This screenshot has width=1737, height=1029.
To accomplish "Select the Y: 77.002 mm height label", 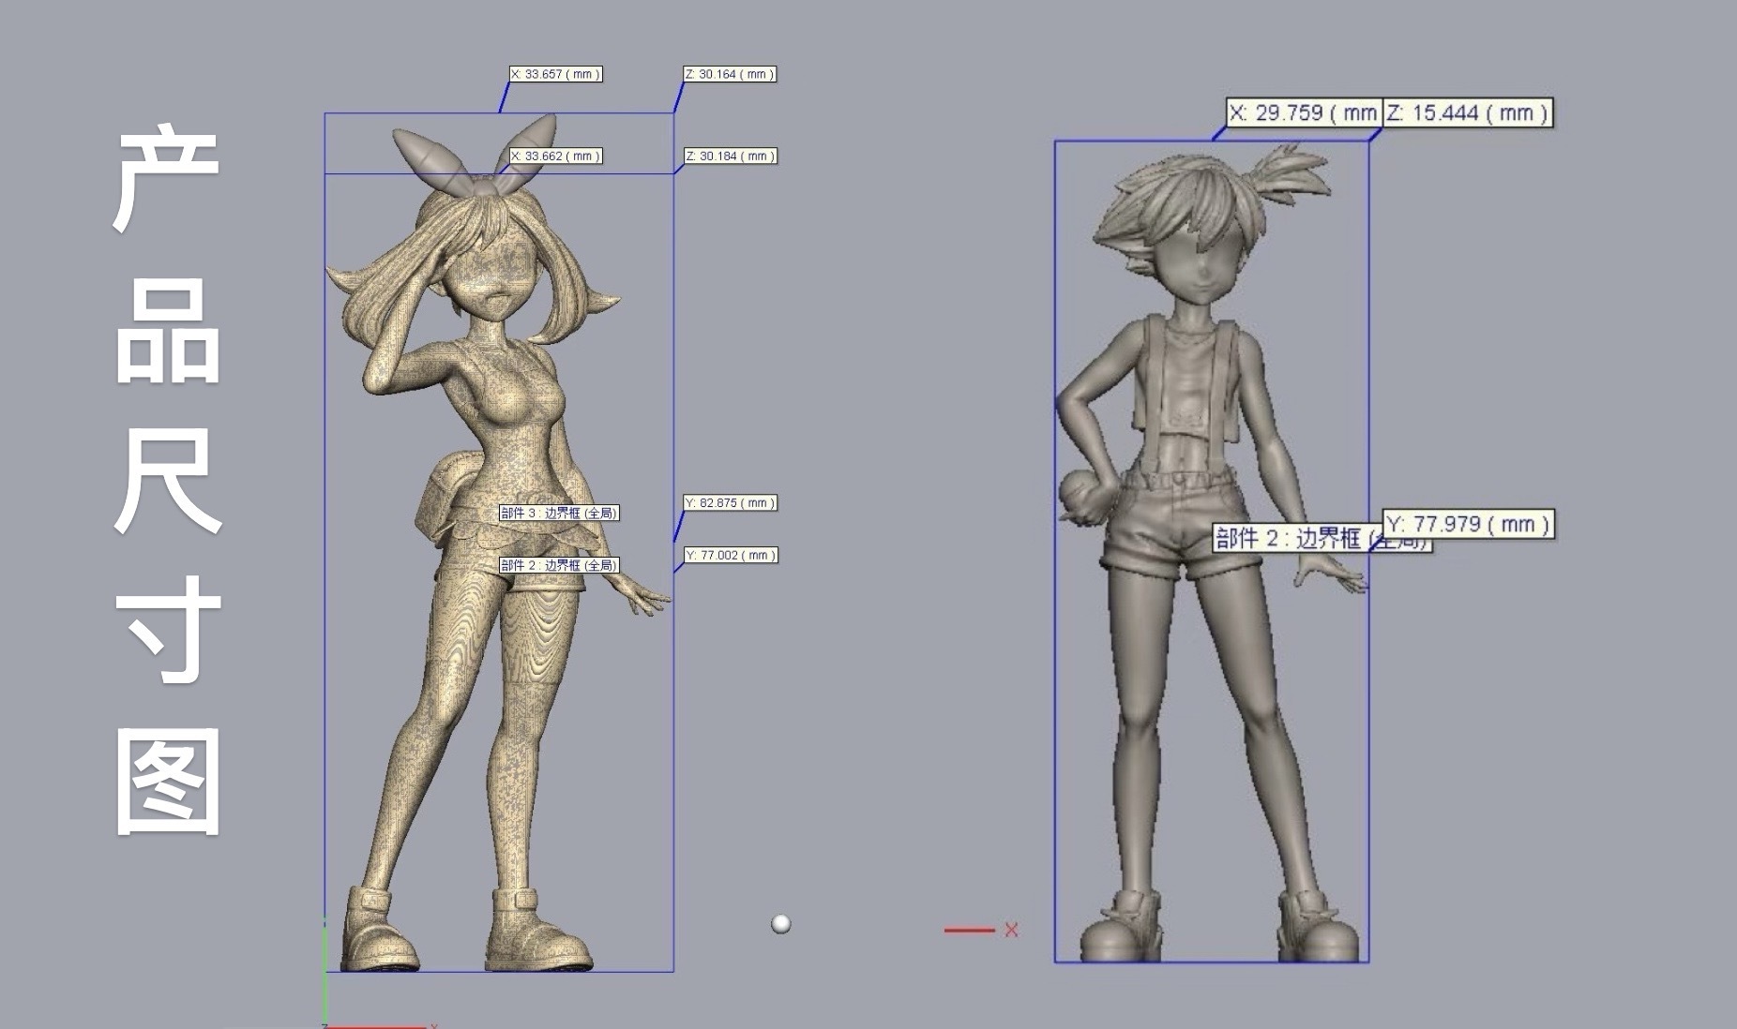I will pyautogui.click(x=730, y=556).
